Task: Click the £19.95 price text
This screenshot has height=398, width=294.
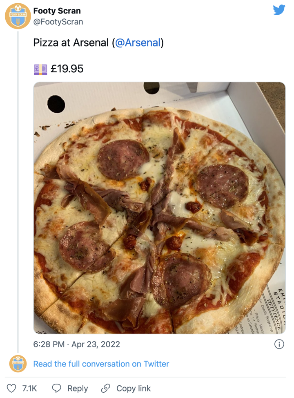Action: coord(67,68)
